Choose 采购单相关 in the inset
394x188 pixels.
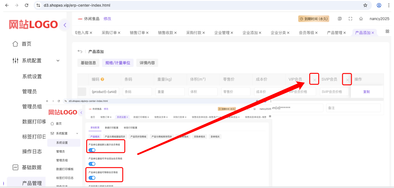tap(200, 137)
